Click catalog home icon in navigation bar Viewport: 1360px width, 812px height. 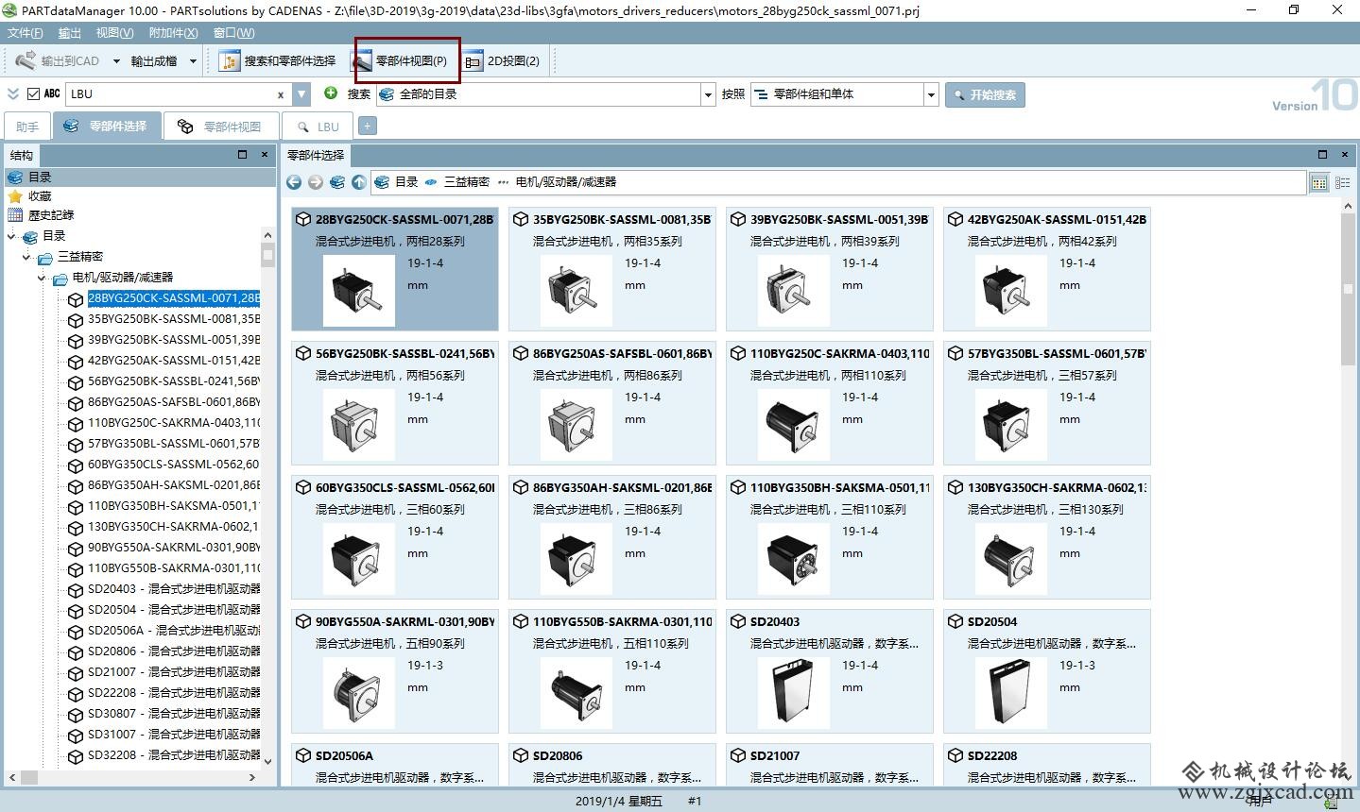(337, 182)
